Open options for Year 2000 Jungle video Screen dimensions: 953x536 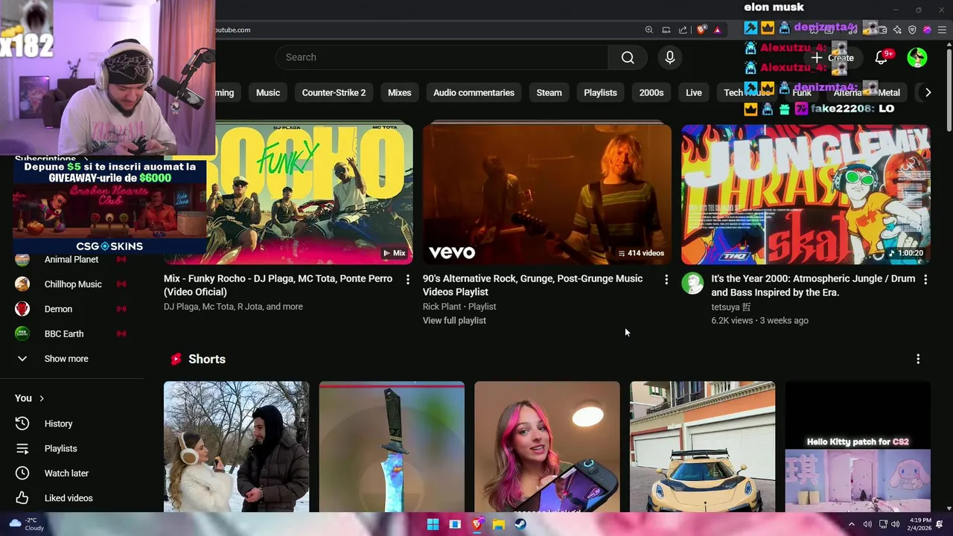925,279
